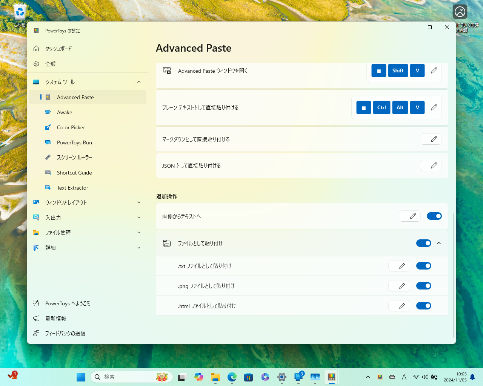Open the notification bell
Image resolution: width=483 pixels, height=386 pixels.
coord(472,377)
